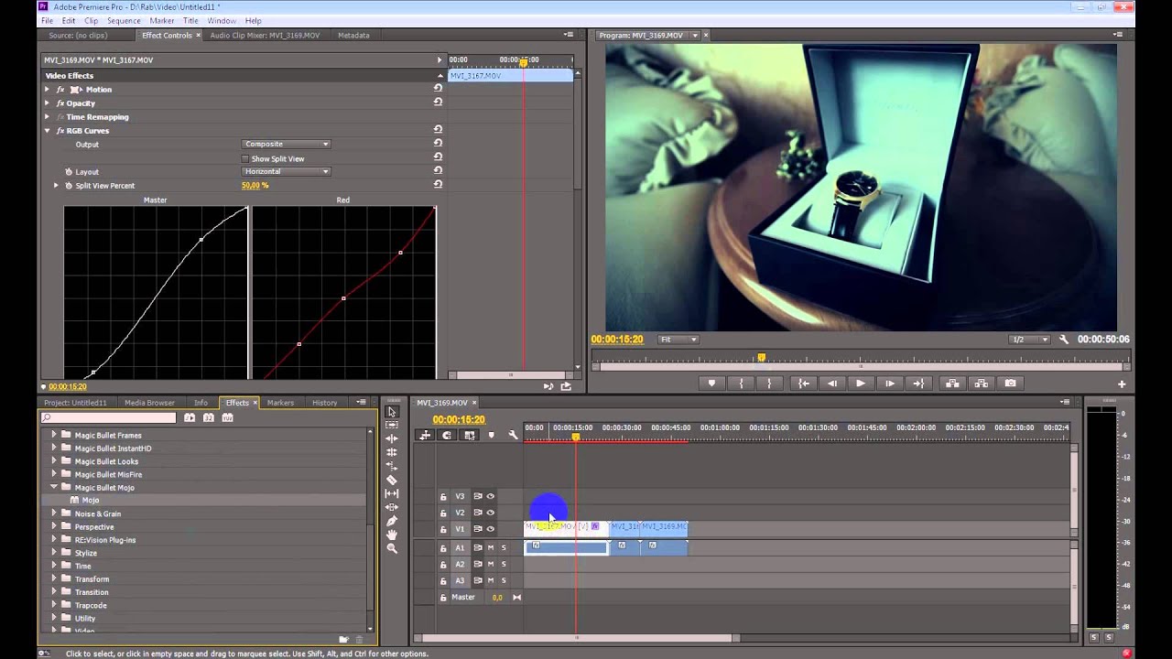Click the Master track volume value
The image size is (1172, 659).
point(497,598)
